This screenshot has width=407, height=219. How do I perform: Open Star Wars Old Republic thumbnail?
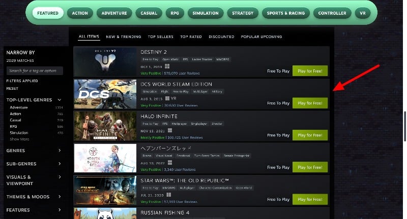click(x=105, y=190)
